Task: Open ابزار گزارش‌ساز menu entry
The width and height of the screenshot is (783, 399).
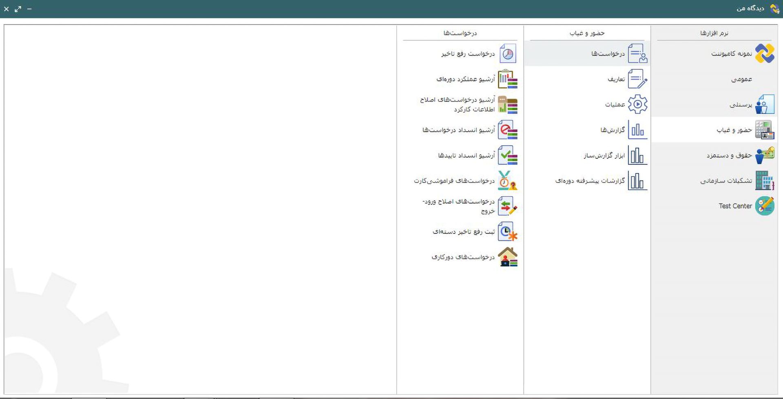Action: point(604,155)
